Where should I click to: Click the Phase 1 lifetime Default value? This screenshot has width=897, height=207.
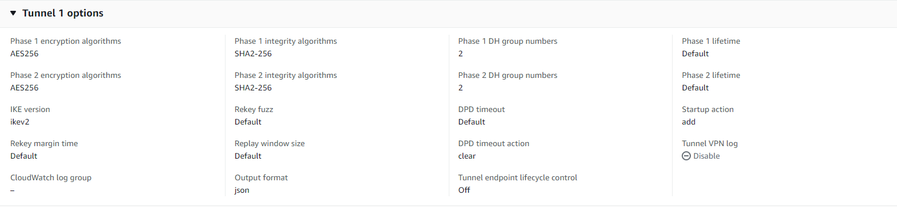[695, 53]
